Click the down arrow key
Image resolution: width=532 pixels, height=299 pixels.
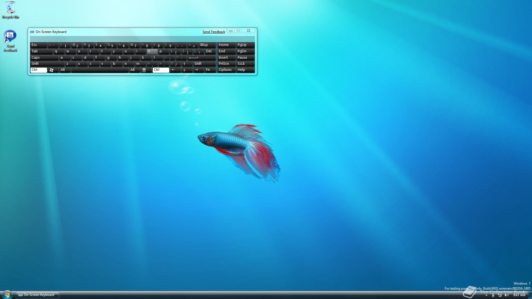tap(187, 70)
